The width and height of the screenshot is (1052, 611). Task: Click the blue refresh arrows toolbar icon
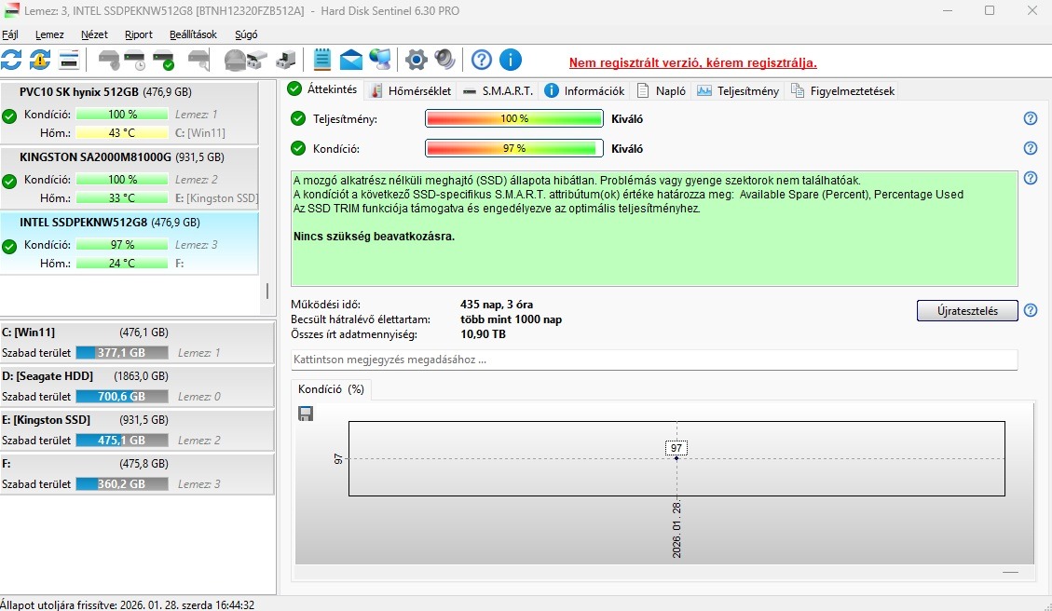(11, 60)
